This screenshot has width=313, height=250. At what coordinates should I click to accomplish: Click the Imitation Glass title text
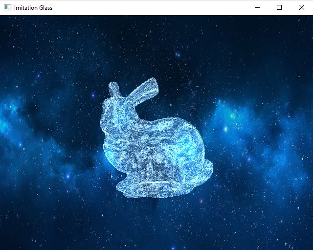click(x=33, y=8)
